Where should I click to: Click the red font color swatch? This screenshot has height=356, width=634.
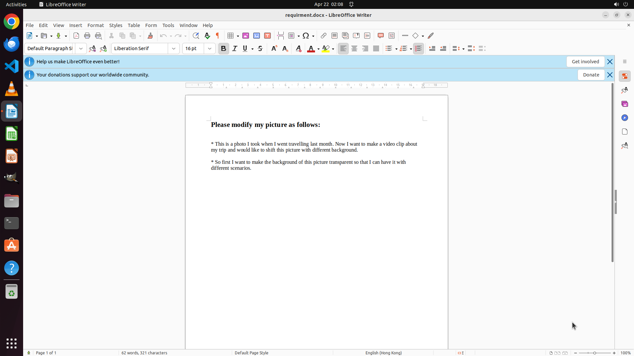[311, 49]
